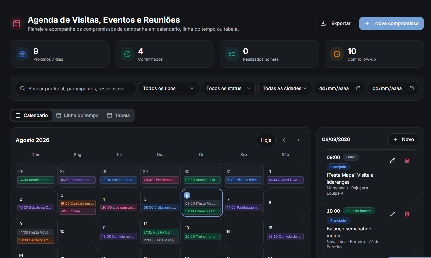Click the 06/08/2026 date heading
This screenshot has width=431, height=258.
coord(336,139)
